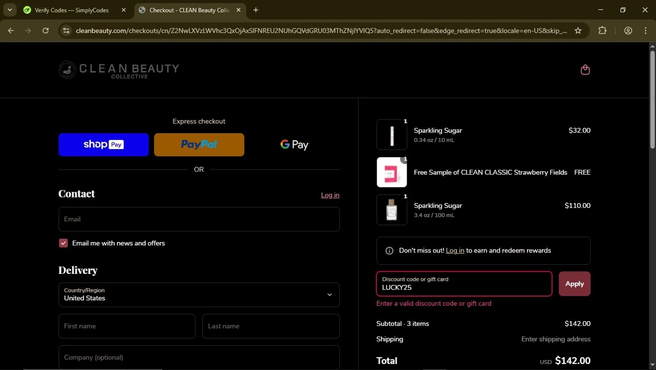Click the Last name field
The width and height of the screenshot is (656, 370).
click(271, 326)
